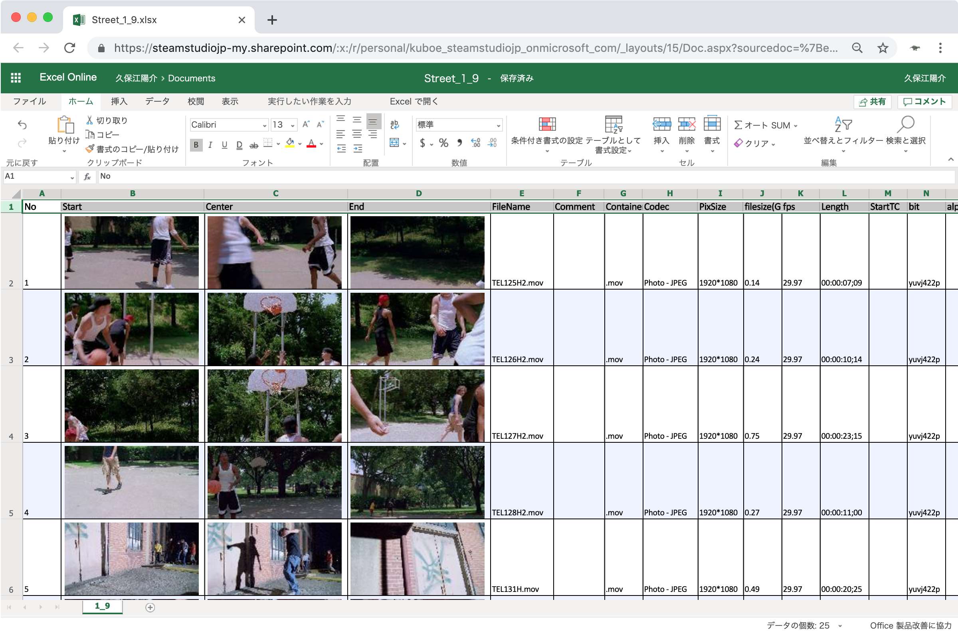Open the 標準 number format dropdown
Viewport: 958px width, 631px height.
pyautogui.click(x=498, y=125)
